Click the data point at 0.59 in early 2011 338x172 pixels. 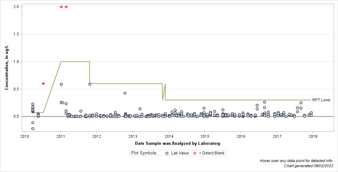(x=61, y=84)
